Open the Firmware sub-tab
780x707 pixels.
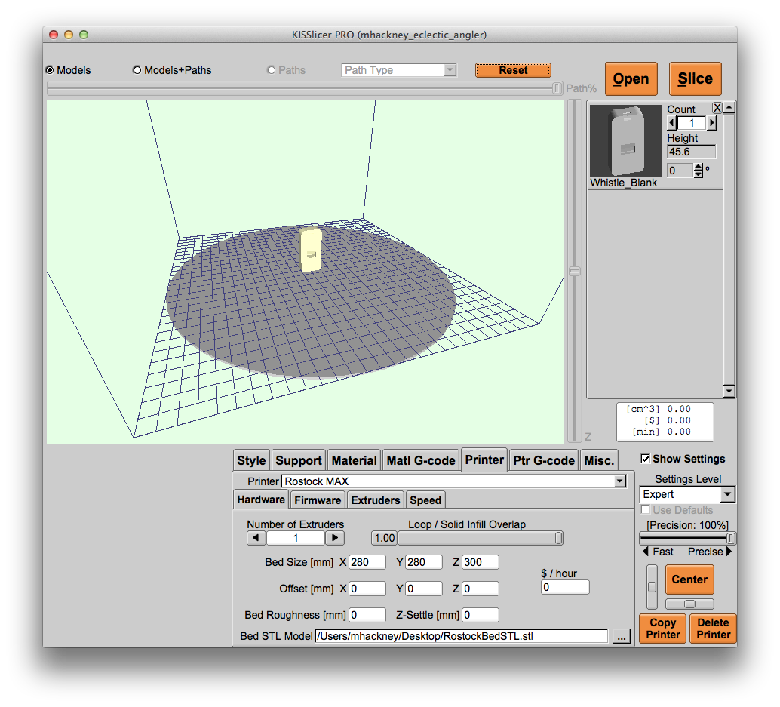coord(318,500)
